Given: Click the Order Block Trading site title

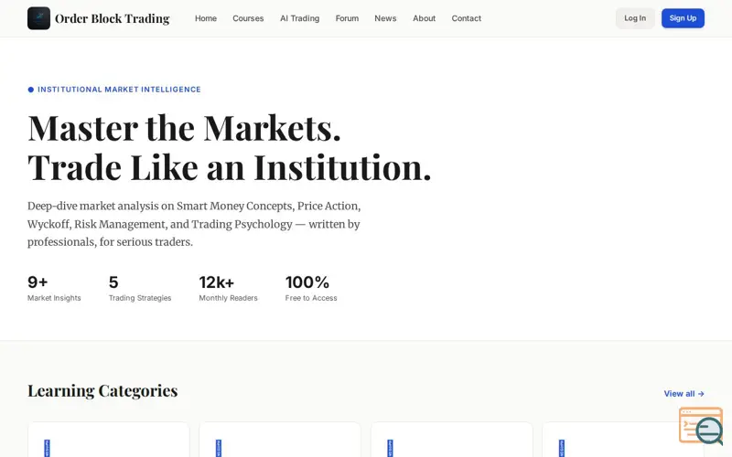Looking at the screenshot, I should click(112, 18).
